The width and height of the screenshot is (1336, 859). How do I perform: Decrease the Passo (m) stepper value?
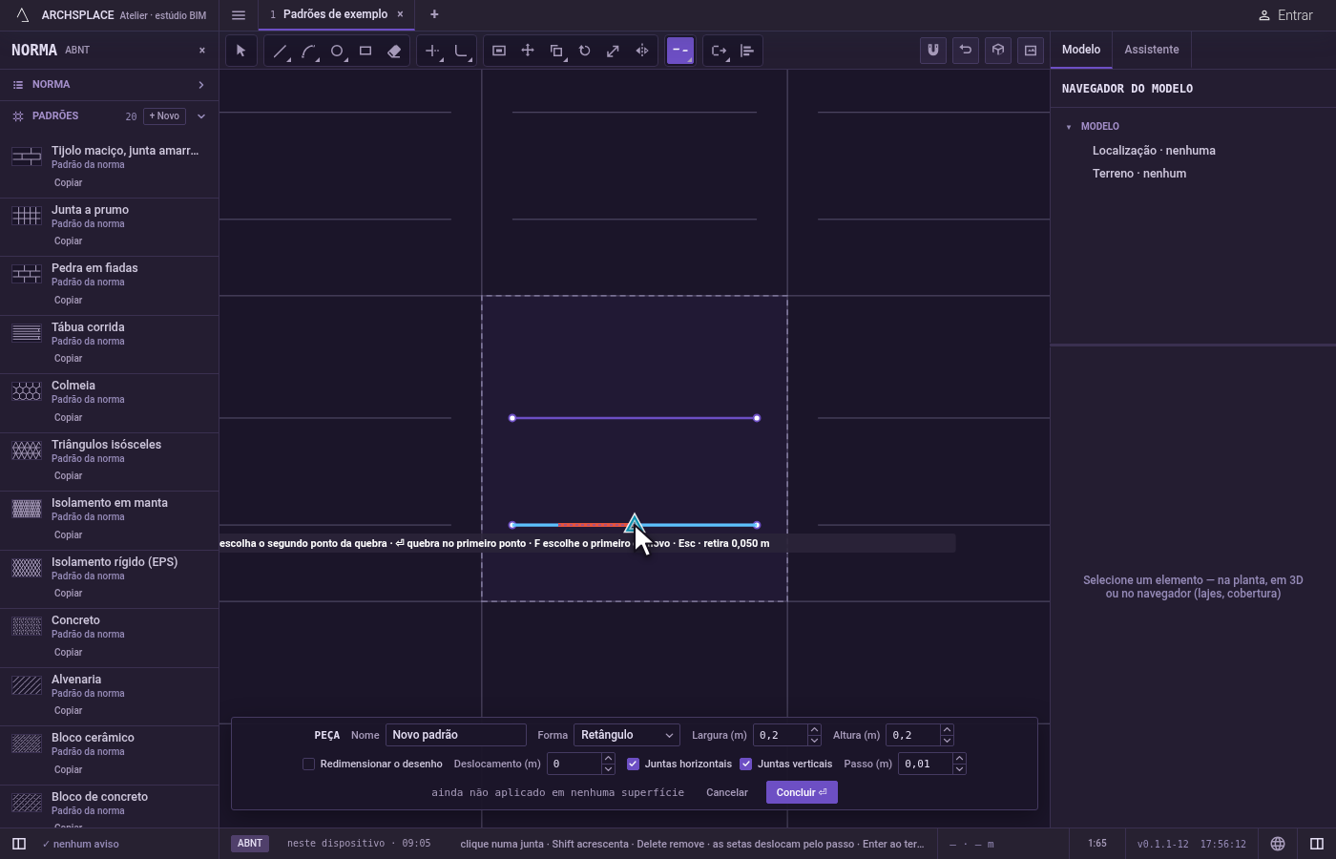pyautogui.click(x=959, y=769)
